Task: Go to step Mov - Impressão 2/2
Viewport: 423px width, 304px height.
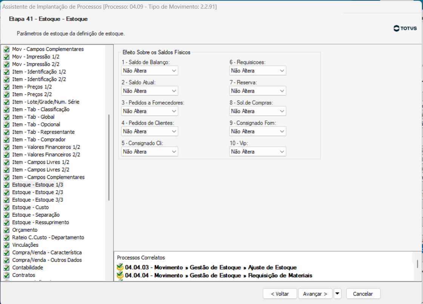Action: [35, 64]
